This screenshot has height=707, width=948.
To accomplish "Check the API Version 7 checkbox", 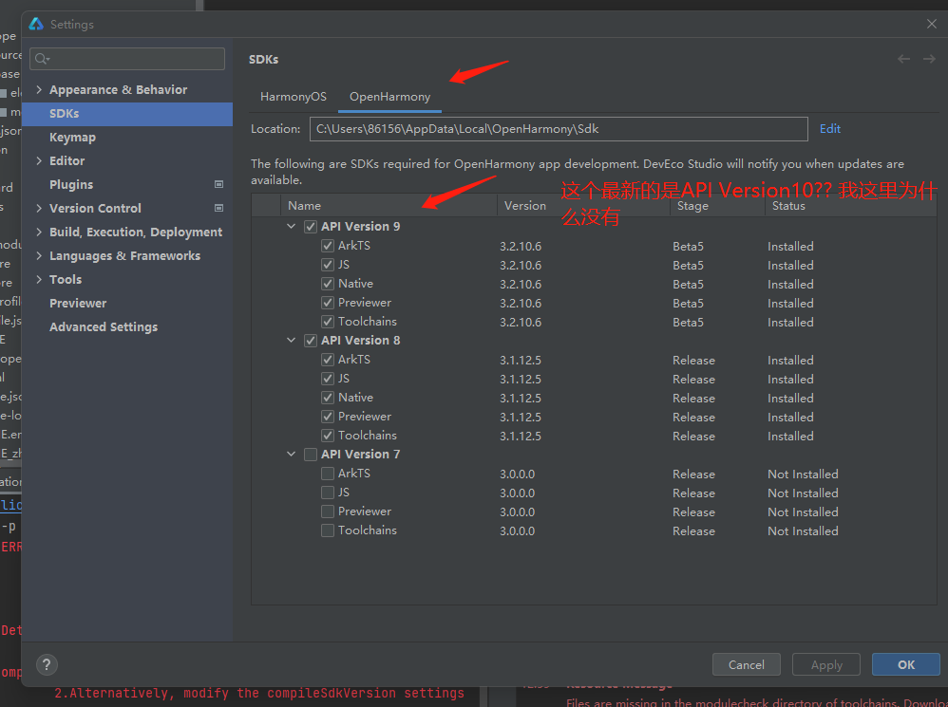I will pyautogui.click(x=311, y=454).
